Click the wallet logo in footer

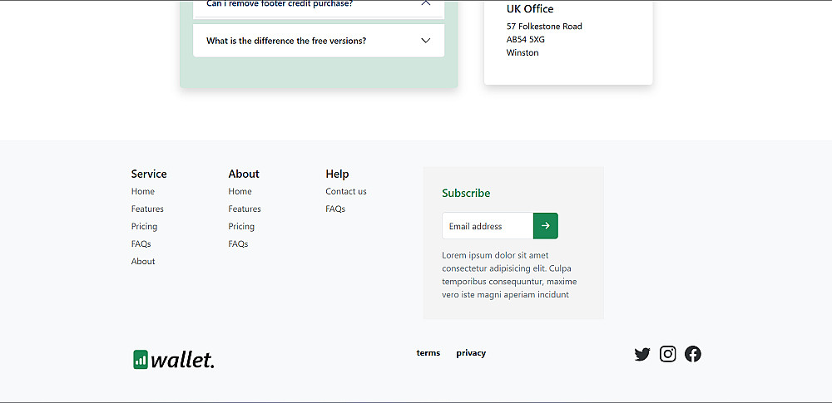pos(174,359)
